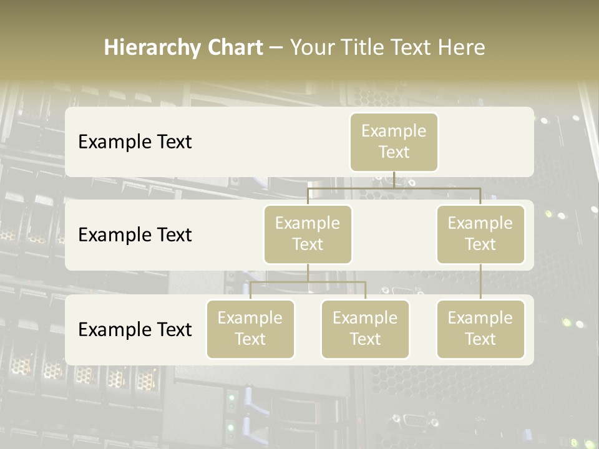Click the rightmost bottom Example Text box
The height and width of the screenshot is (449, 599).
[x=480, y=329]
